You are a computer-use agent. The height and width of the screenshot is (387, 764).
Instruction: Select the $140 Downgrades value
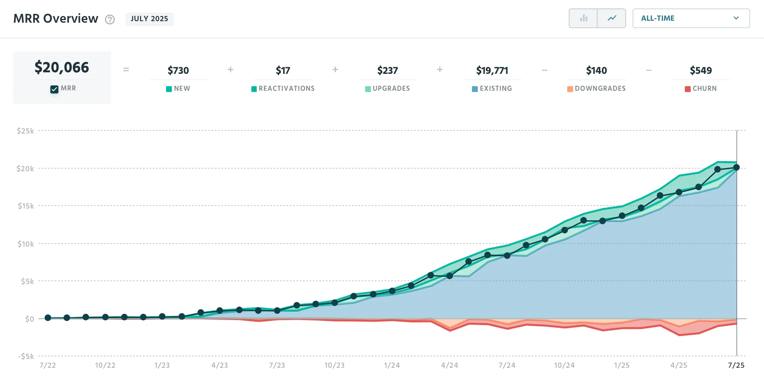596,70
